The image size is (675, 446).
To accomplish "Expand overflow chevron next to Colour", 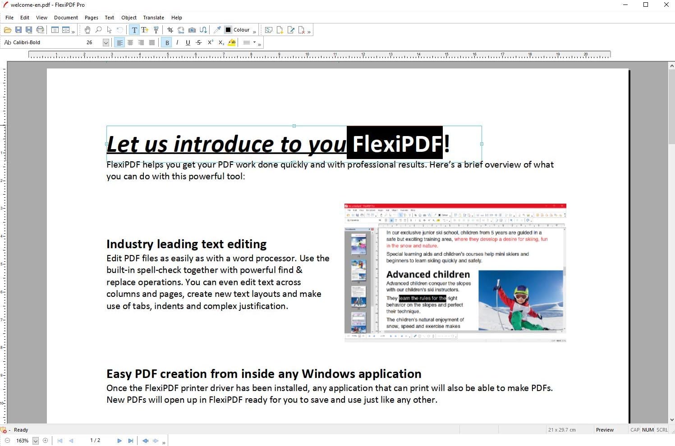I will point(254,32).
